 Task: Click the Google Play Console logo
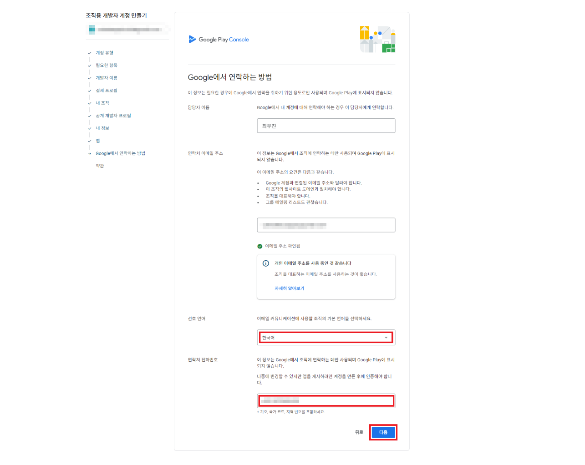click(x=219, y=40)
